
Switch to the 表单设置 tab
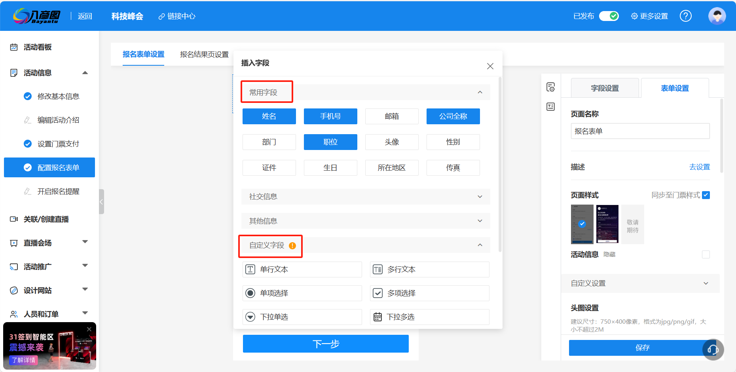coord(675,88)
